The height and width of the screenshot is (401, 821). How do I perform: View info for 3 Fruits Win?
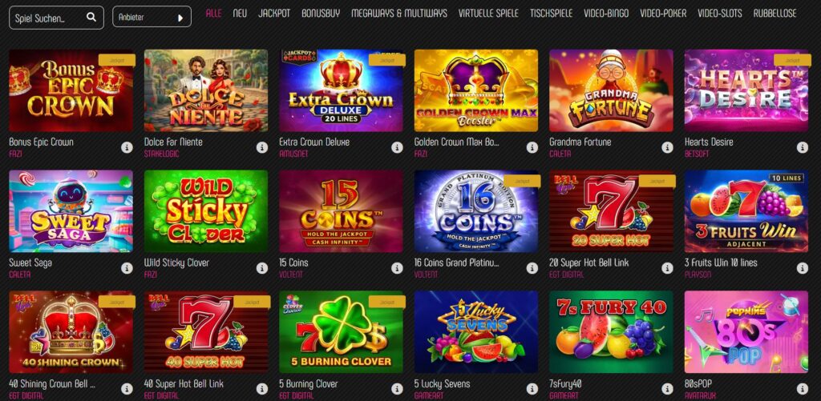point(802,268)
